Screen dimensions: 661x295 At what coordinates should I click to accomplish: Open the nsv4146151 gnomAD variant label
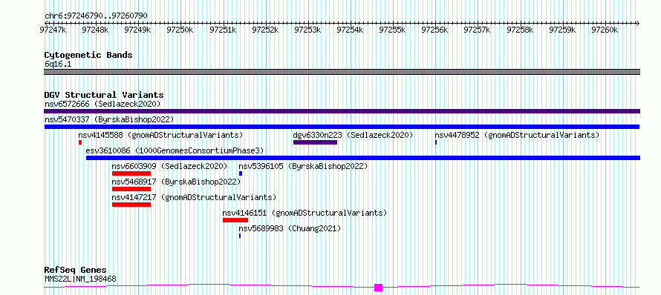305,213
